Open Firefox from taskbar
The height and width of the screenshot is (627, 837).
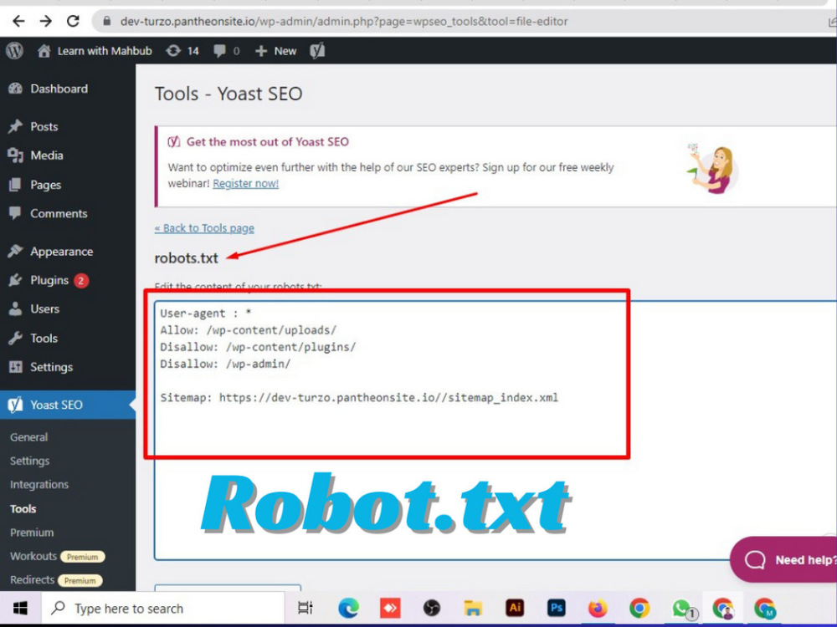click(x=598, y=609)
